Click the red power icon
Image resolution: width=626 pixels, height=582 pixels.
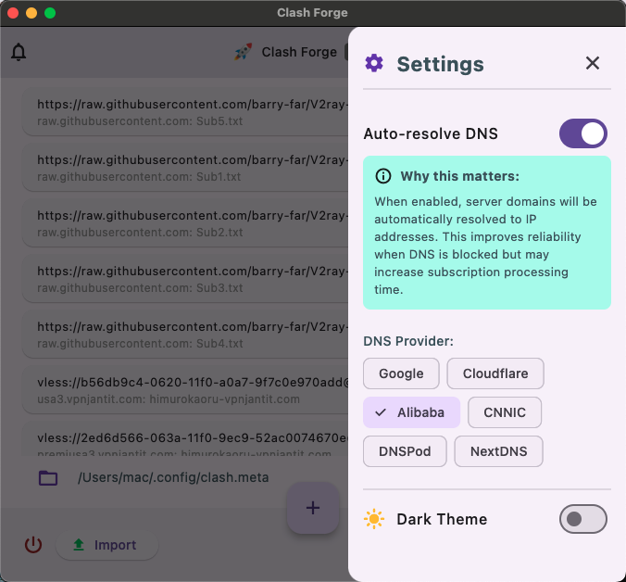pos(33,545)
